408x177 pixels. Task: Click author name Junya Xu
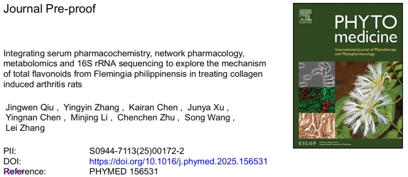coord(208,108)
